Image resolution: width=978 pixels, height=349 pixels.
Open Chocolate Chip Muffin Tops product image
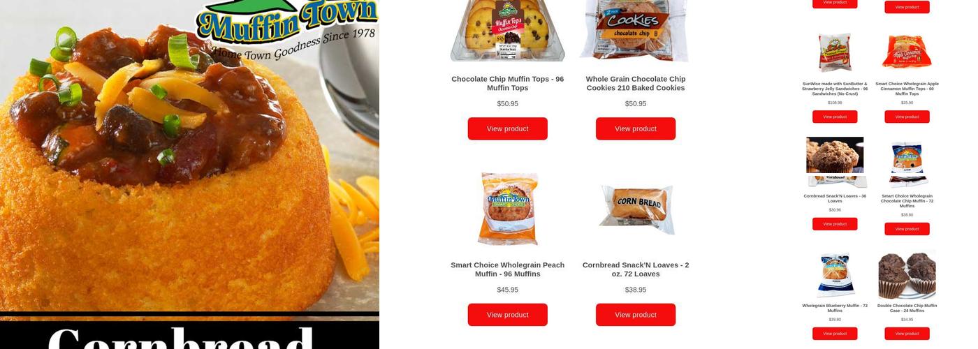click(508, 31)
